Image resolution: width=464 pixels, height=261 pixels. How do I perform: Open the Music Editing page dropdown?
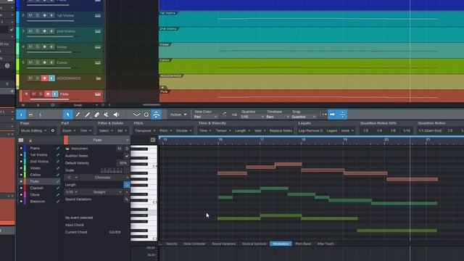pos(33,130)
